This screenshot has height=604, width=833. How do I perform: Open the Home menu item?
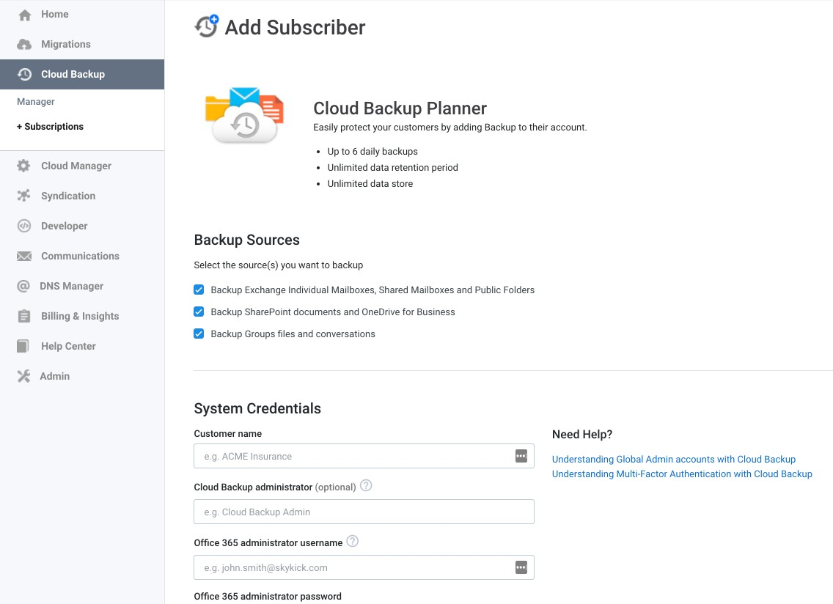pyautogui.click(x=82, y=15)
